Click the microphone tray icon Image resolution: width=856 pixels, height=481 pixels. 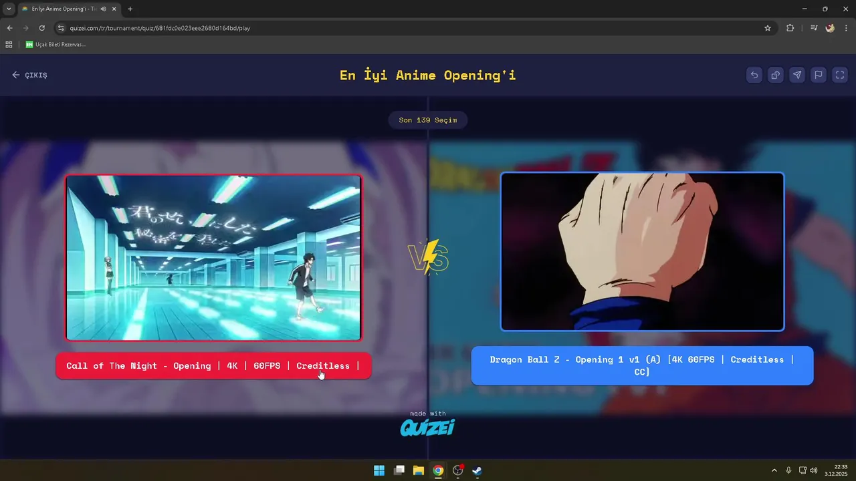click(789, 470)
